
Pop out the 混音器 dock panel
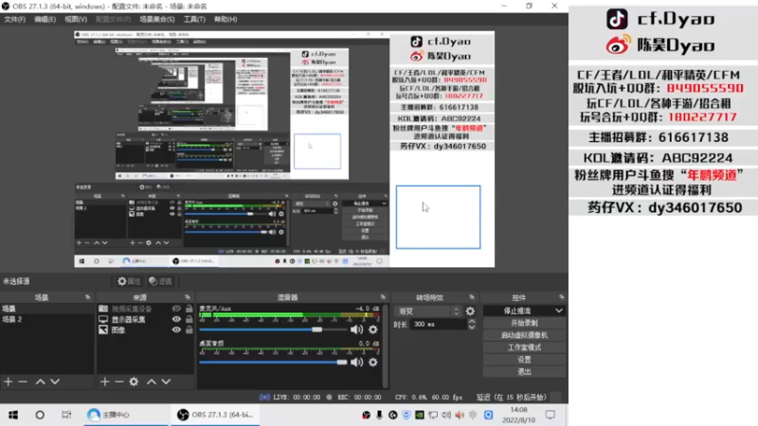click(383, 297)
